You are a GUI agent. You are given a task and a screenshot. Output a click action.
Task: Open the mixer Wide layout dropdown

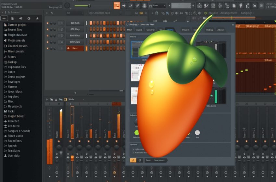coord(76,99)
